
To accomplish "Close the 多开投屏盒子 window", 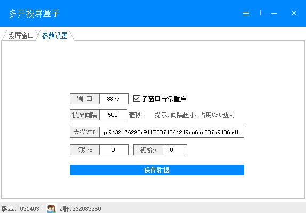I will coord(294,13).
